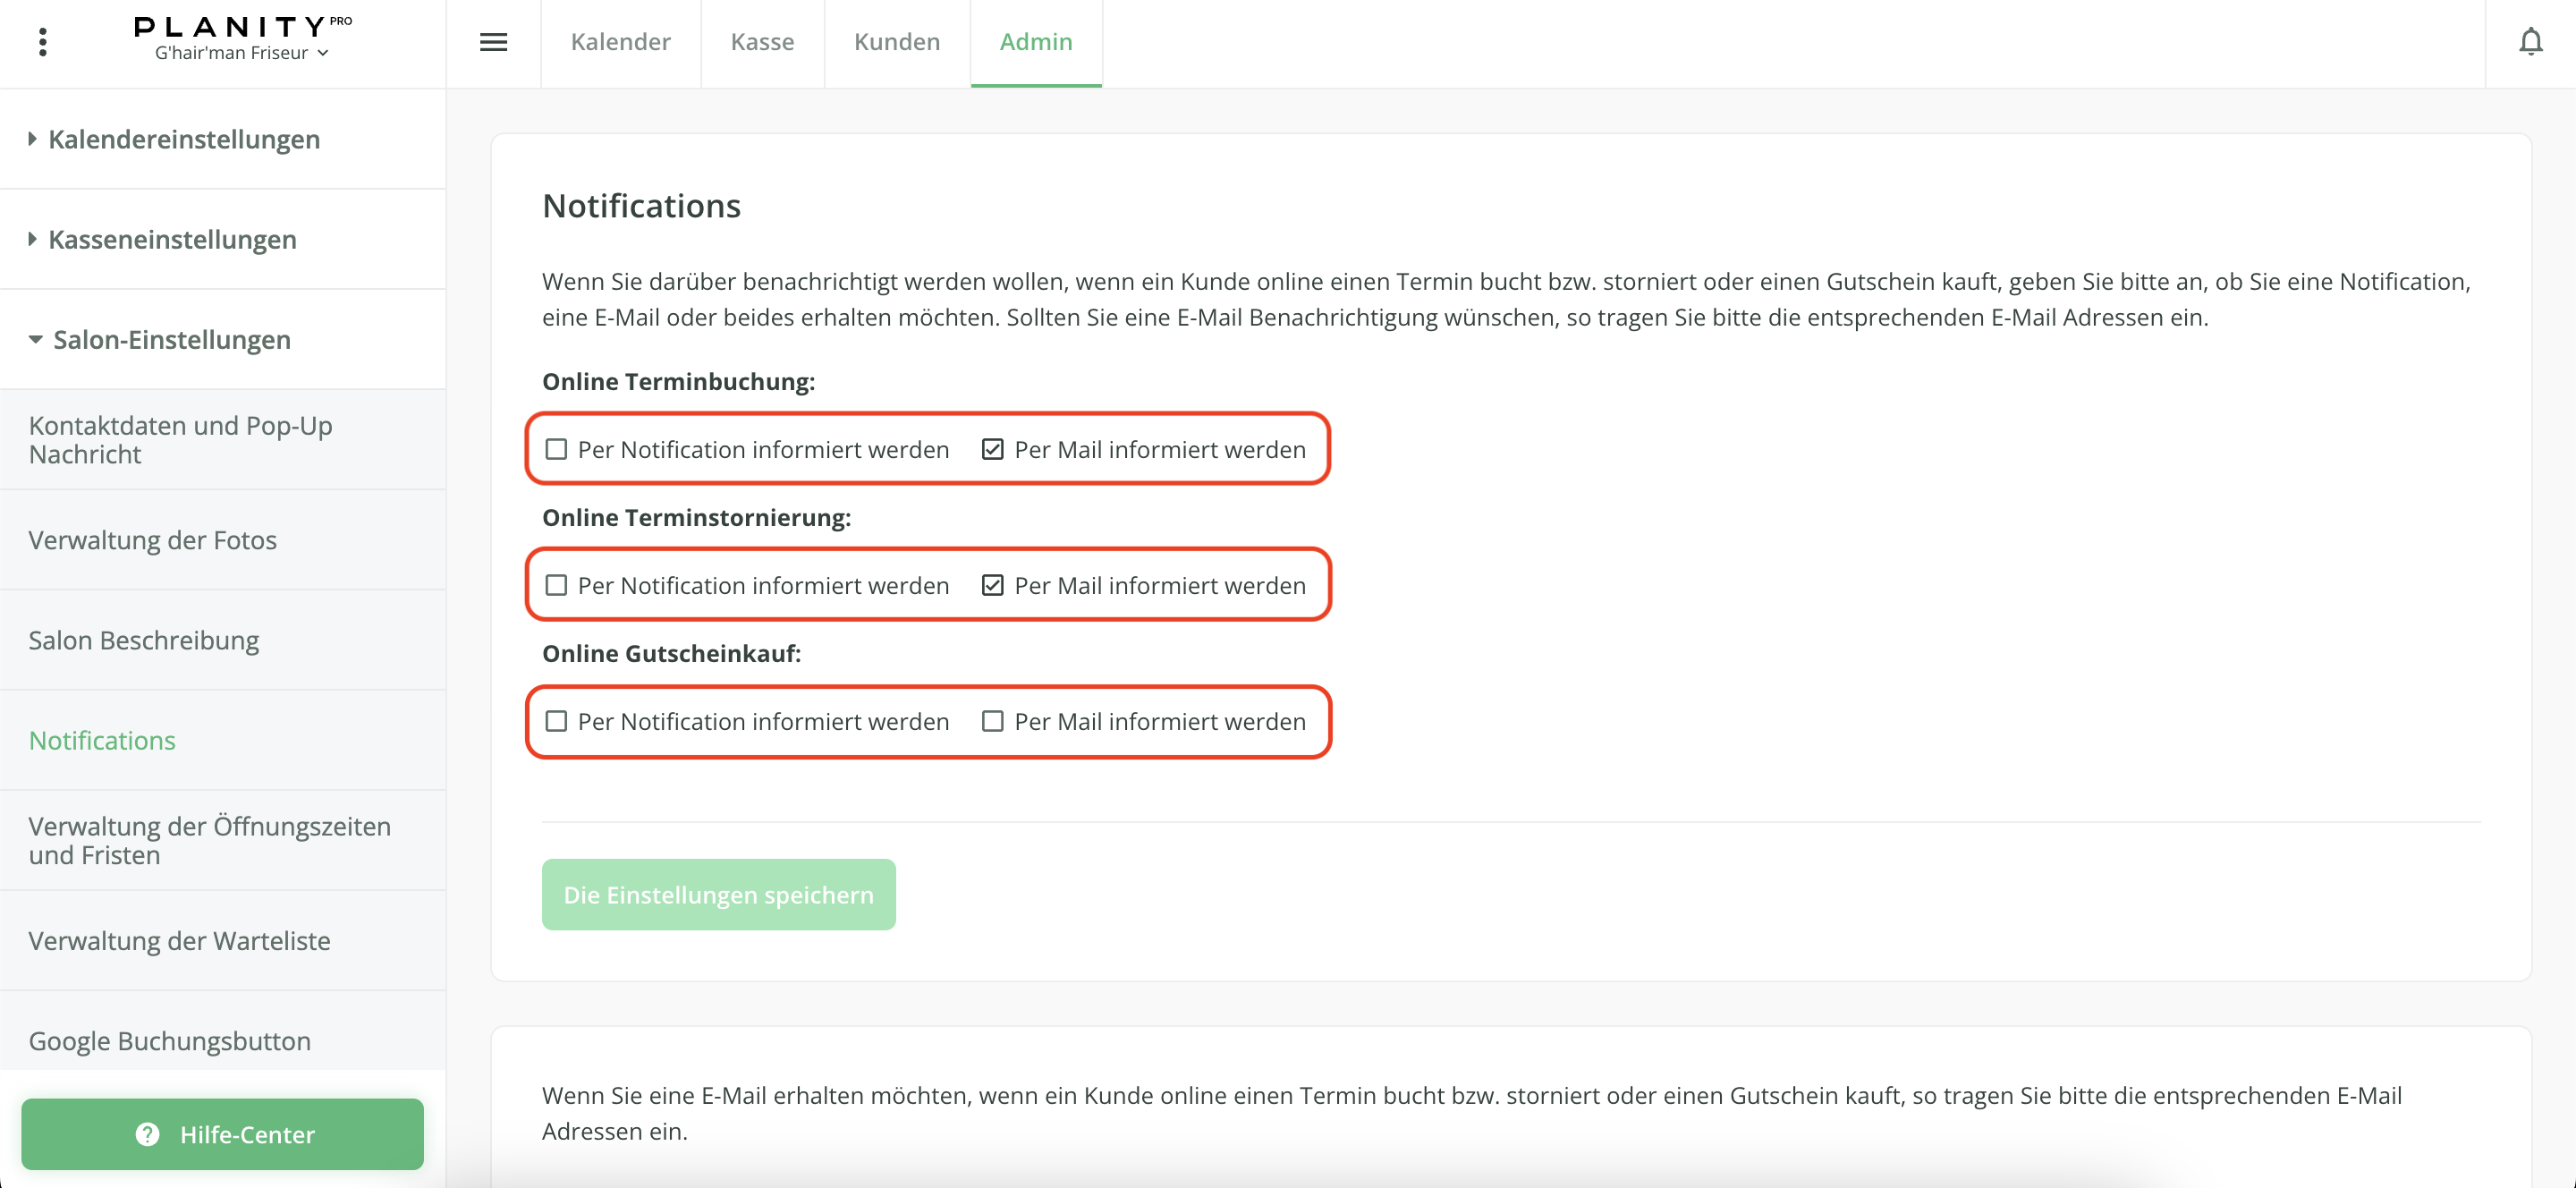Click the Hilfe-Center question mark icon
The image size is (2576, 1188).
(x=147, y=1134)
